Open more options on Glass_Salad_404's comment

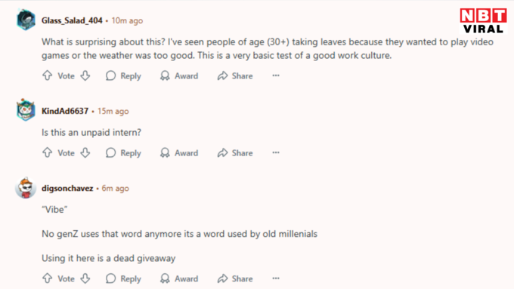(276, 75)
